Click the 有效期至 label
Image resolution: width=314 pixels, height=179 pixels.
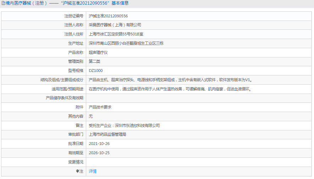tap(76, 153)
